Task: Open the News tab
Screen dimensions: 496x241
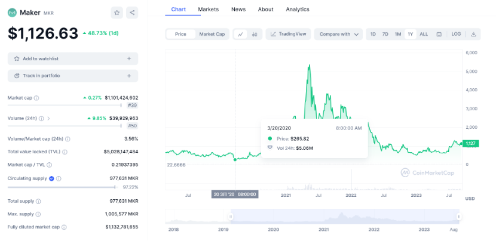Action: click(x=238, y=10)
